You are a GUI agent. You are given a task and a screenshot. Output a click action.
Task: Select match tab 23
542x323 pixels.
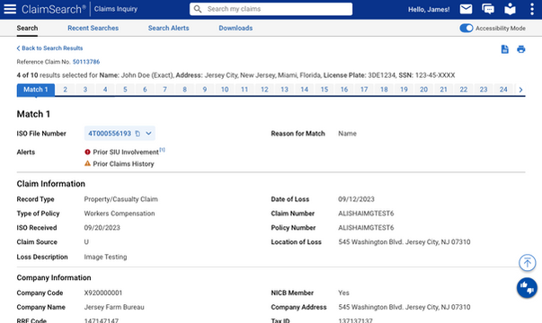(484, 90)
